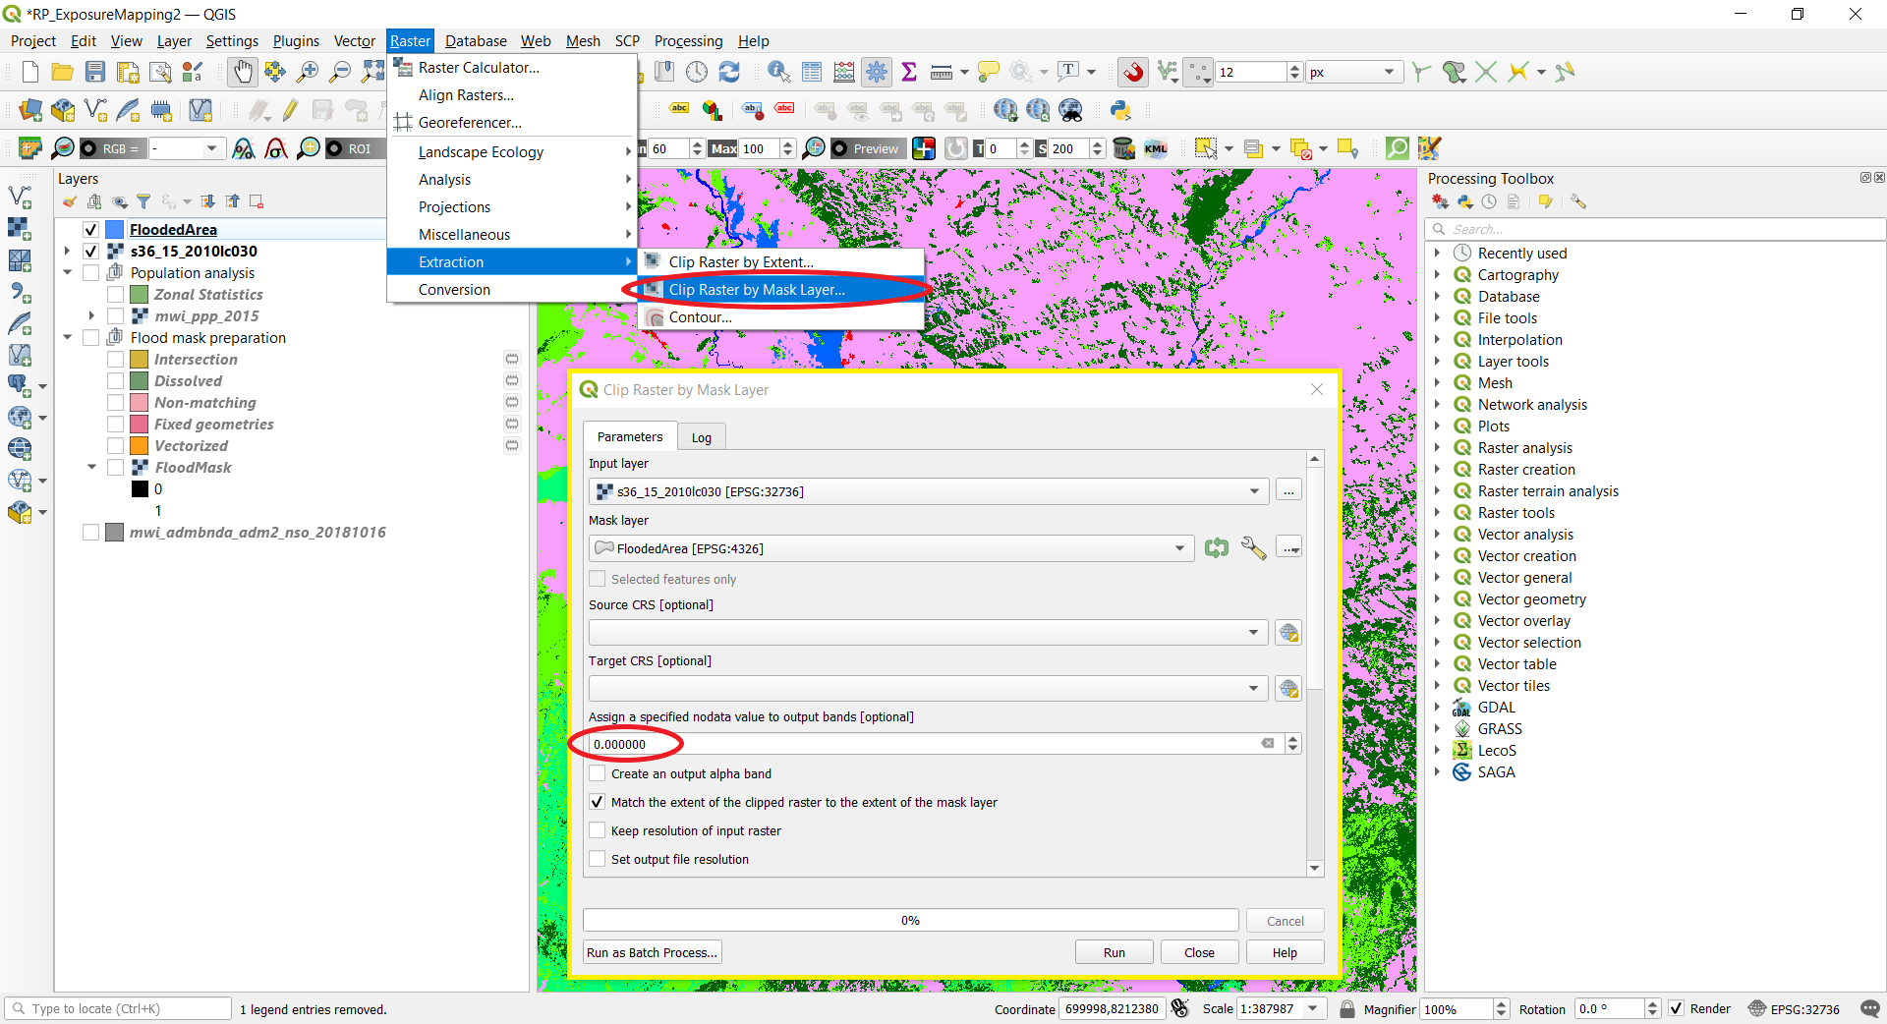
Task: Open the Mask layer dropdown
Action: click(1177, 548)
